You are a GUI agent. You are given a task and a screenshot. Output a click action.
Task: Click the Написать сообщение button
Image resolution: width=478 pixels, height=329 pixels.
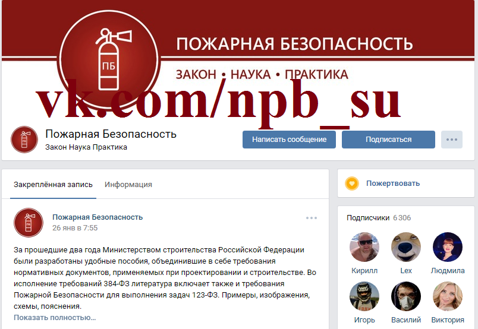point(289,140)
